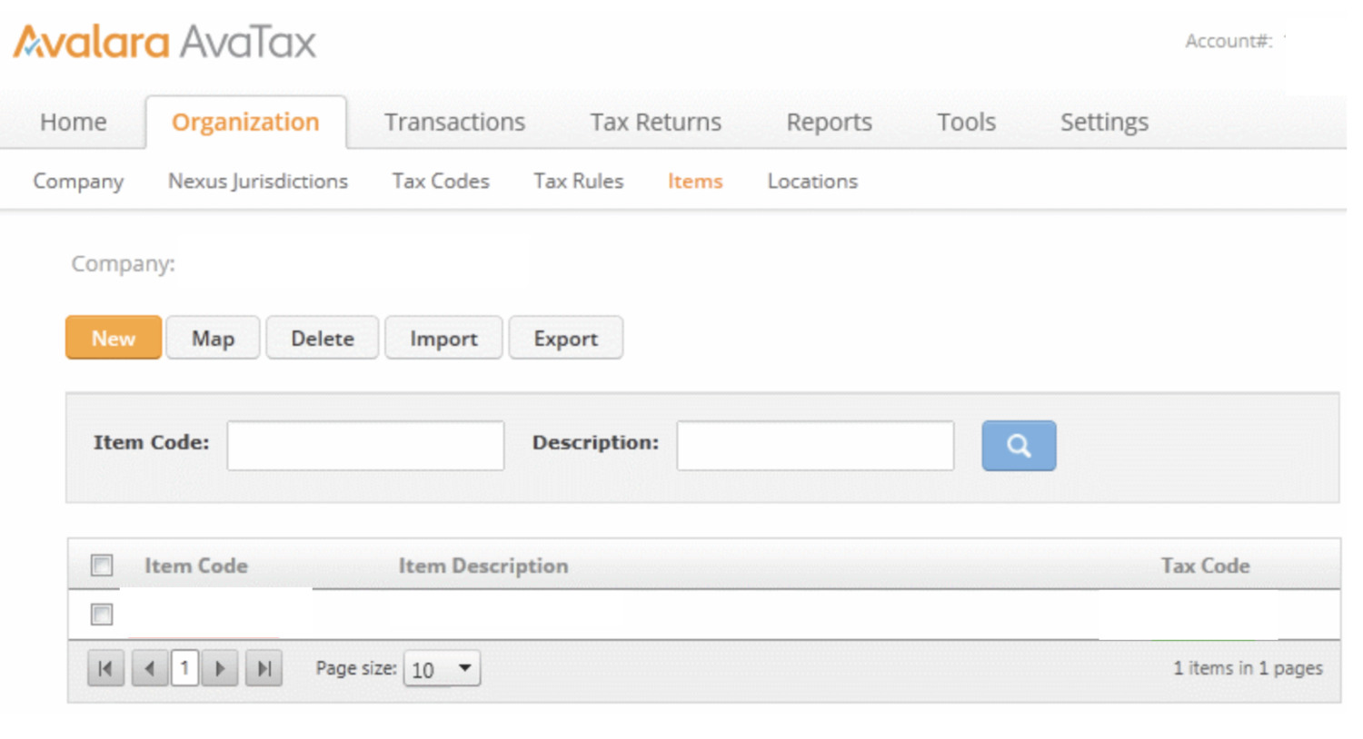This screenshot has height=739, width=1363.
Task: Check the first item row checkbox
Action: pos(101,614)
